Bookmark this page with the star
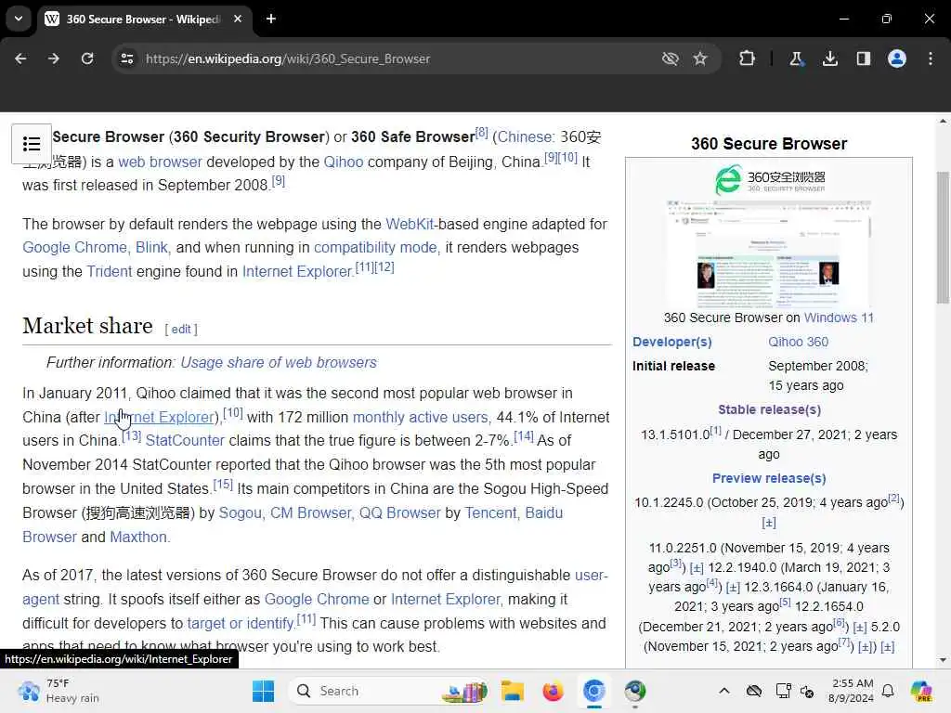This screenshot has width=951, height=713. pyautogui.click(x=700, y=58)
